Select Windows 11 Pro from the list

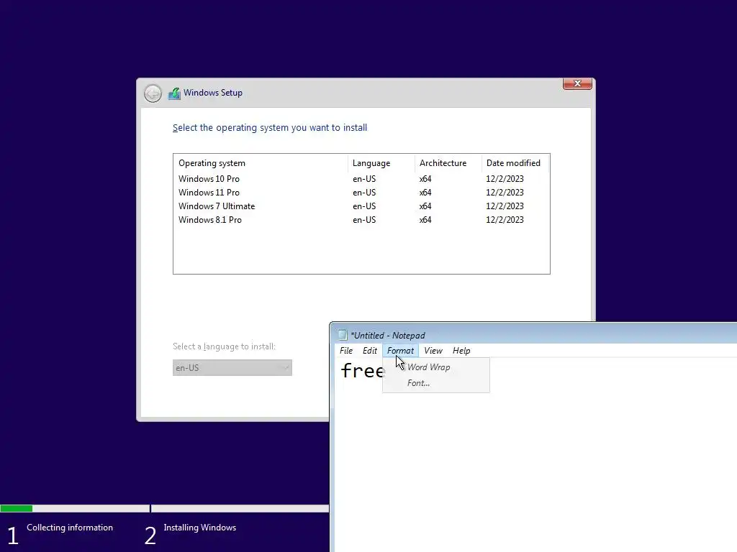tap(361, 193)
